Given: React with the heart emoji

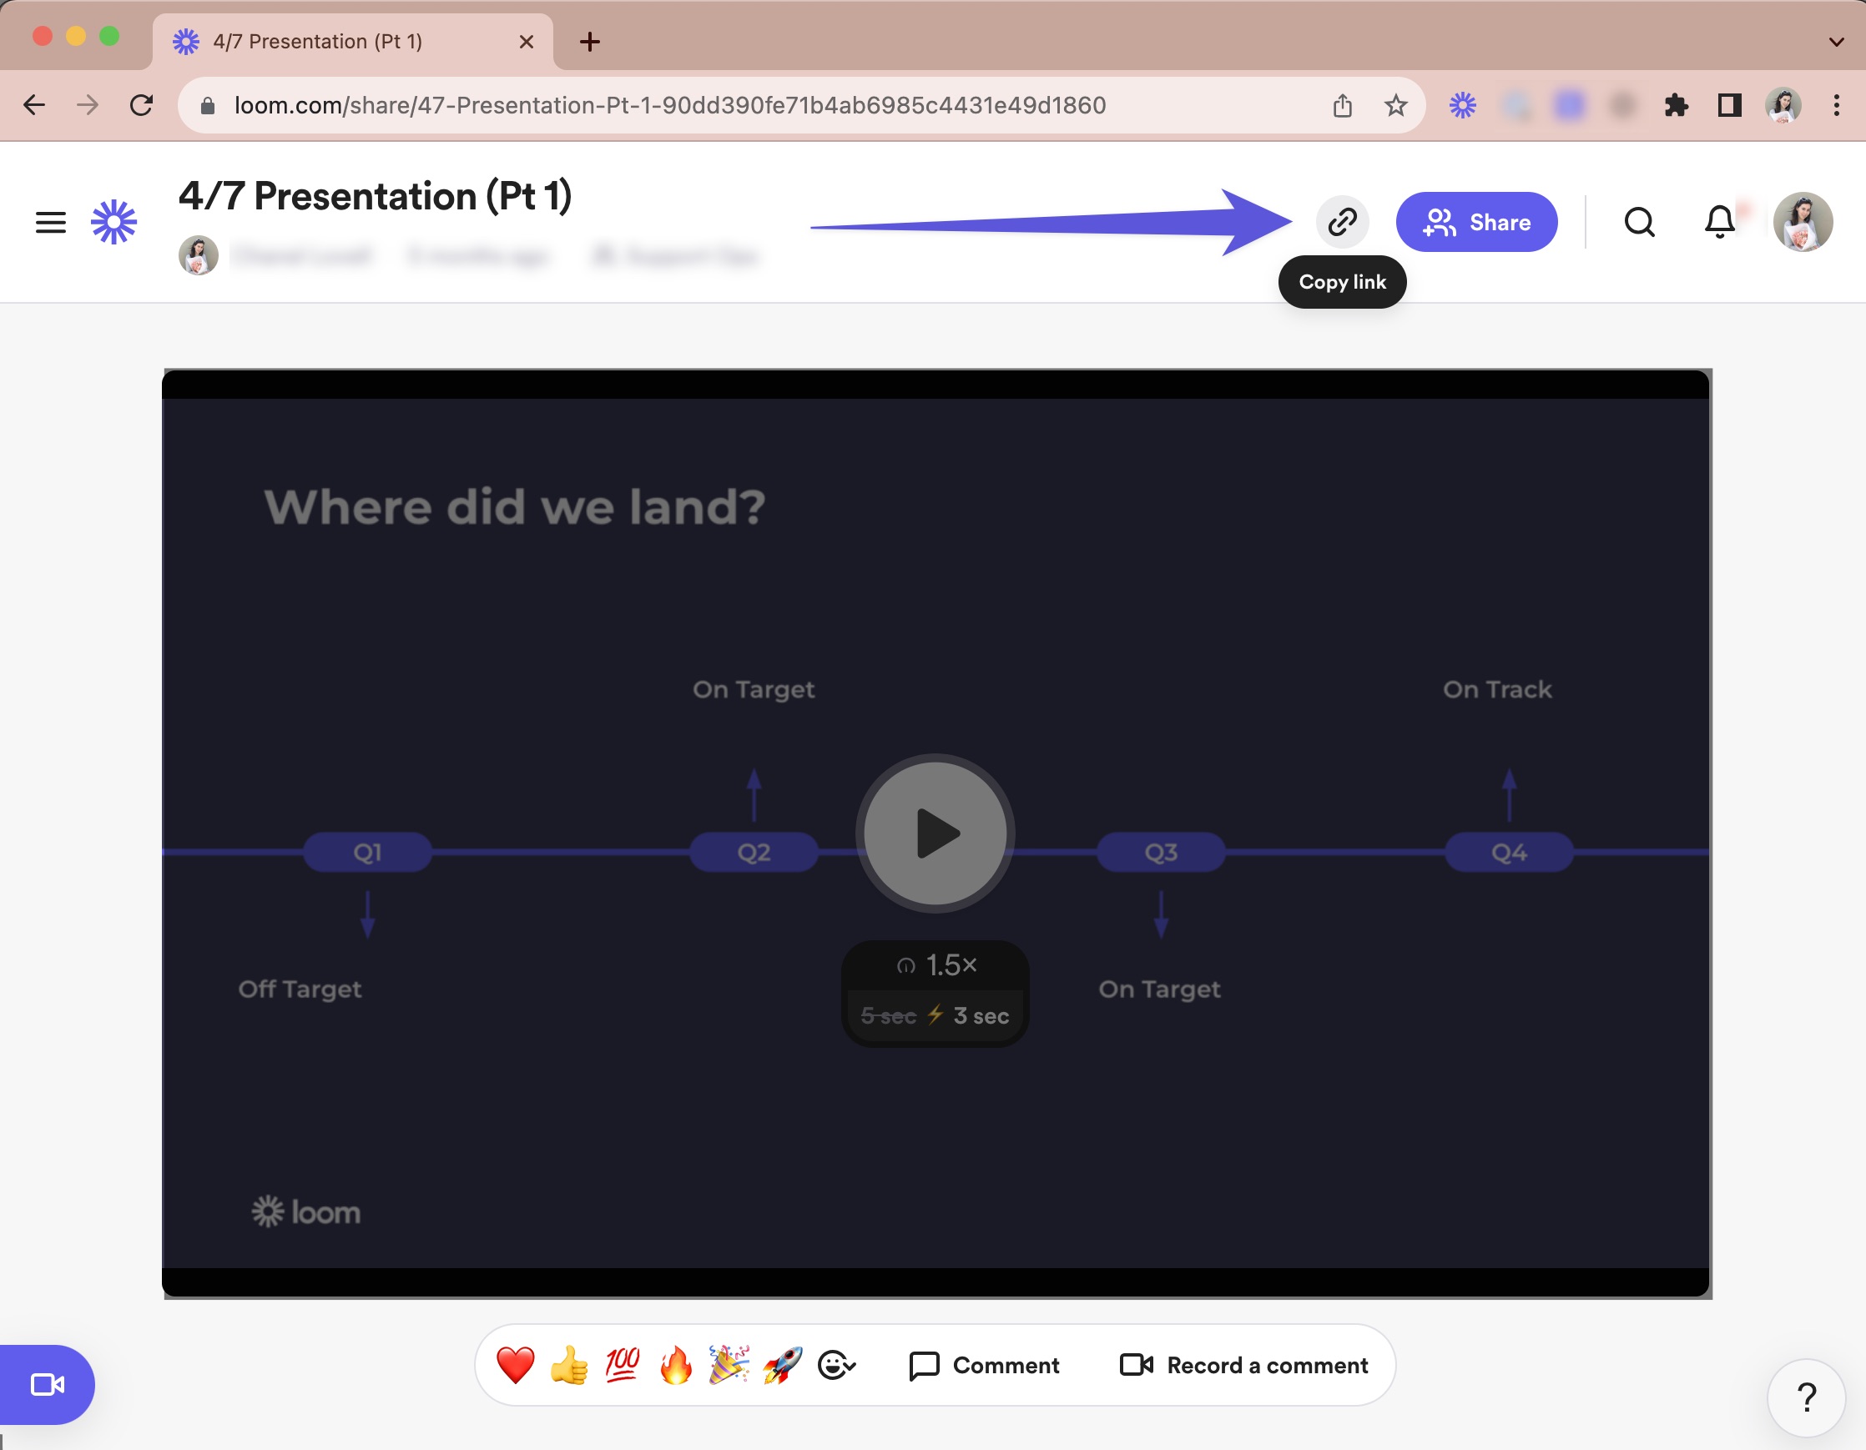Looking at the screenshot, I should pos(515,1365).
